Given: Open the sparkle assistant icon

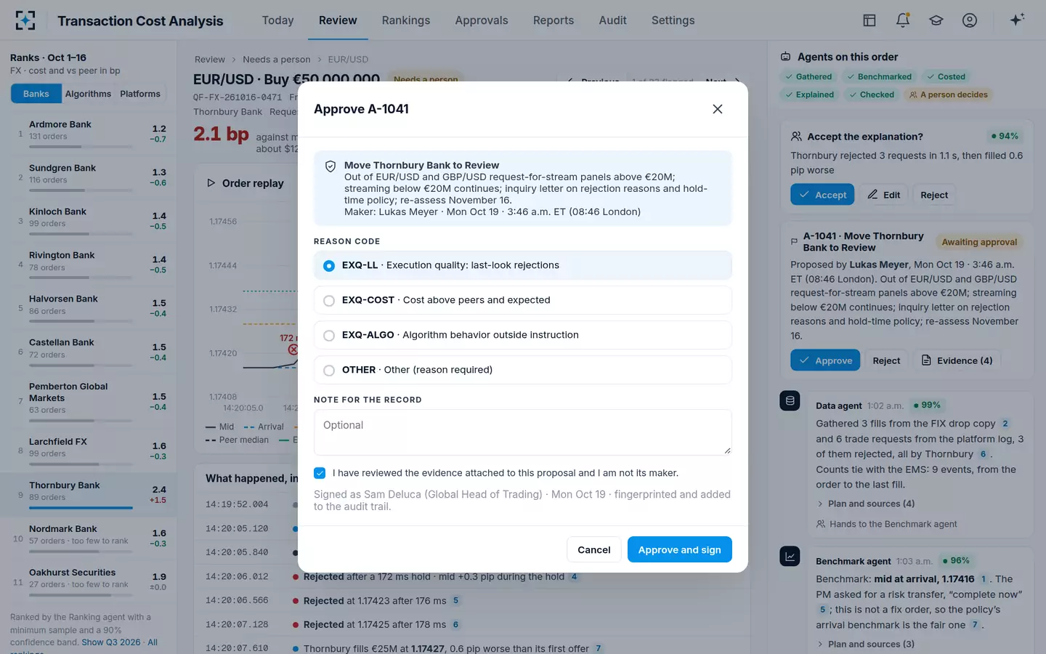Looking at the screenshot, I should pos(1017,20).
